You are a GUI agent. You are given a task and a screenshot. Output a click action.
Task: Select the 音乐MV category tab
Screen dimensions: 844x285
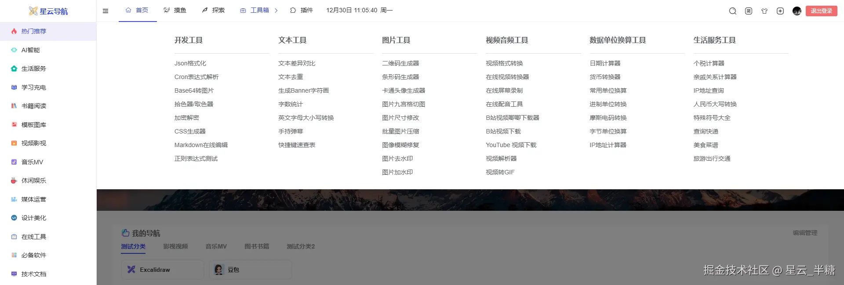pos(216,247)
